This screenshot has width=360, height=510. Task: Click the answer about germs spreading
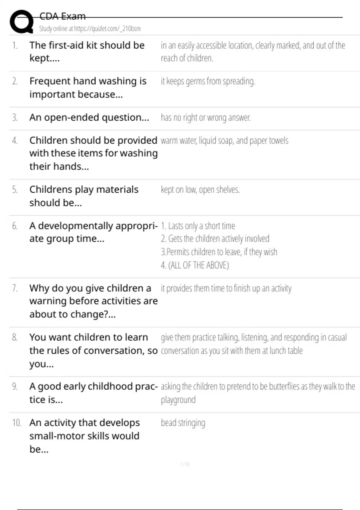pyautogui.click(x=208, y=81)
